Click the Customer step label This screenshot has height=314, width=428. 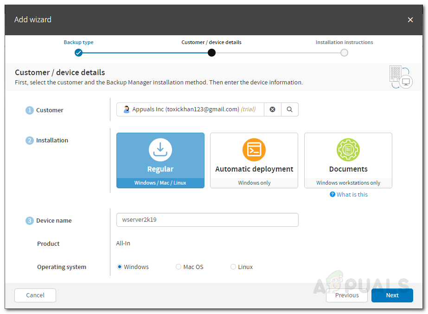tap(50, 110)
